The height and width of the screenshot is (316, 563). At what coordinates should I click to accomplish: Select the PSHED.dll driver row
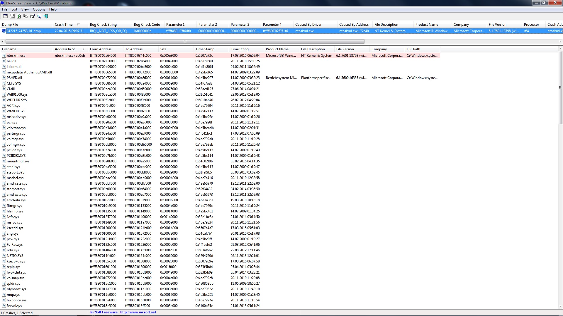coord(220,78)
